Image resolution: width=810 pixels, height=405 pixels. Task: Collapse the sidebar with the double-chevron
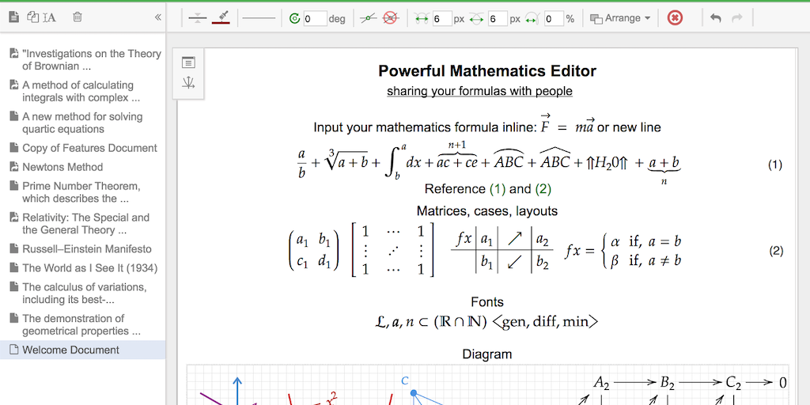coord(157,17)
